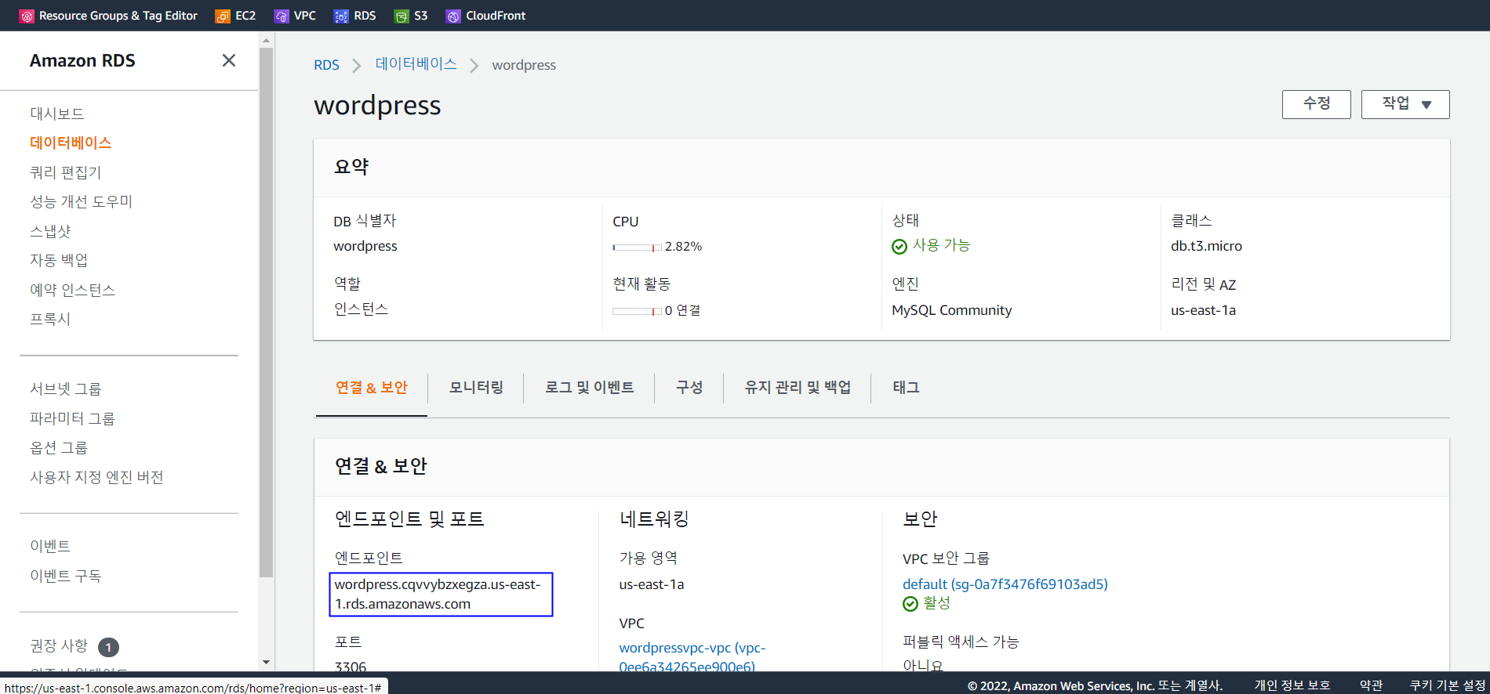Open 서브넷 그룹 in sidebar
The height and width of the screenshot is (694, 1490).
pyautogui.click(x=66, y=389)
